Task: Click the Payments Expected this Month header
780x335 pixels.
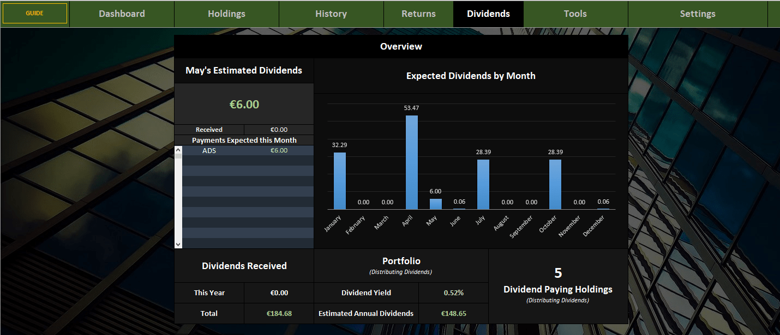Action: [244, 140]
